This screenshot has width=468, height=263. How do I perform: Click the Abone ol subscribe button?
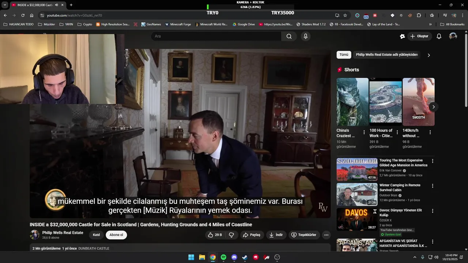(x=116, y=235)
